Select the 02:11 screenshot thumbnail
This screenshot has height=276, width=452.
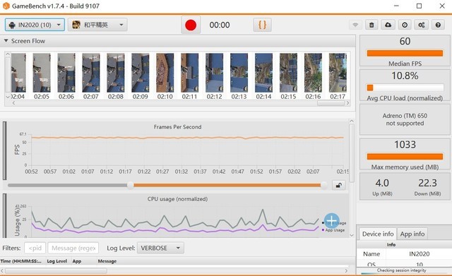[x=190, y=73]
